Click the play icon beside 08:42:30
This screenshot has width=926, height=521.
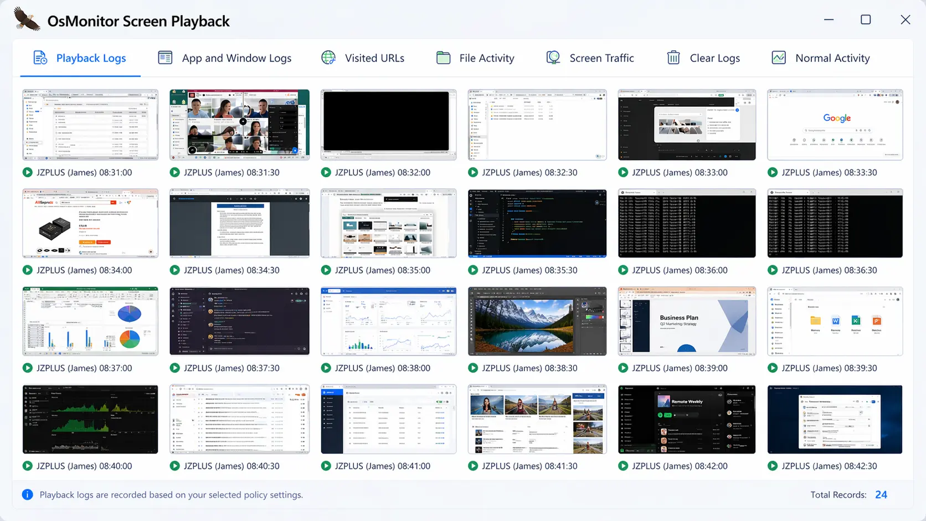[773, 466]
